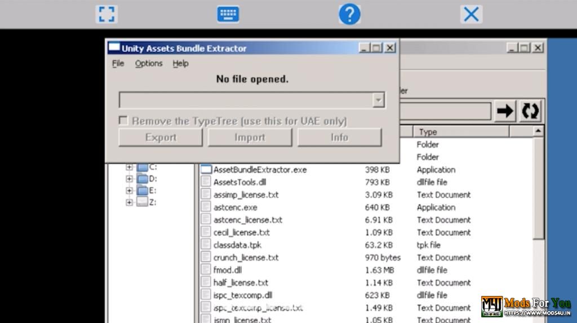Select the 'fmod.dll' file name
The height and width of the screenshot is (323, 577).
coord(228,270)
